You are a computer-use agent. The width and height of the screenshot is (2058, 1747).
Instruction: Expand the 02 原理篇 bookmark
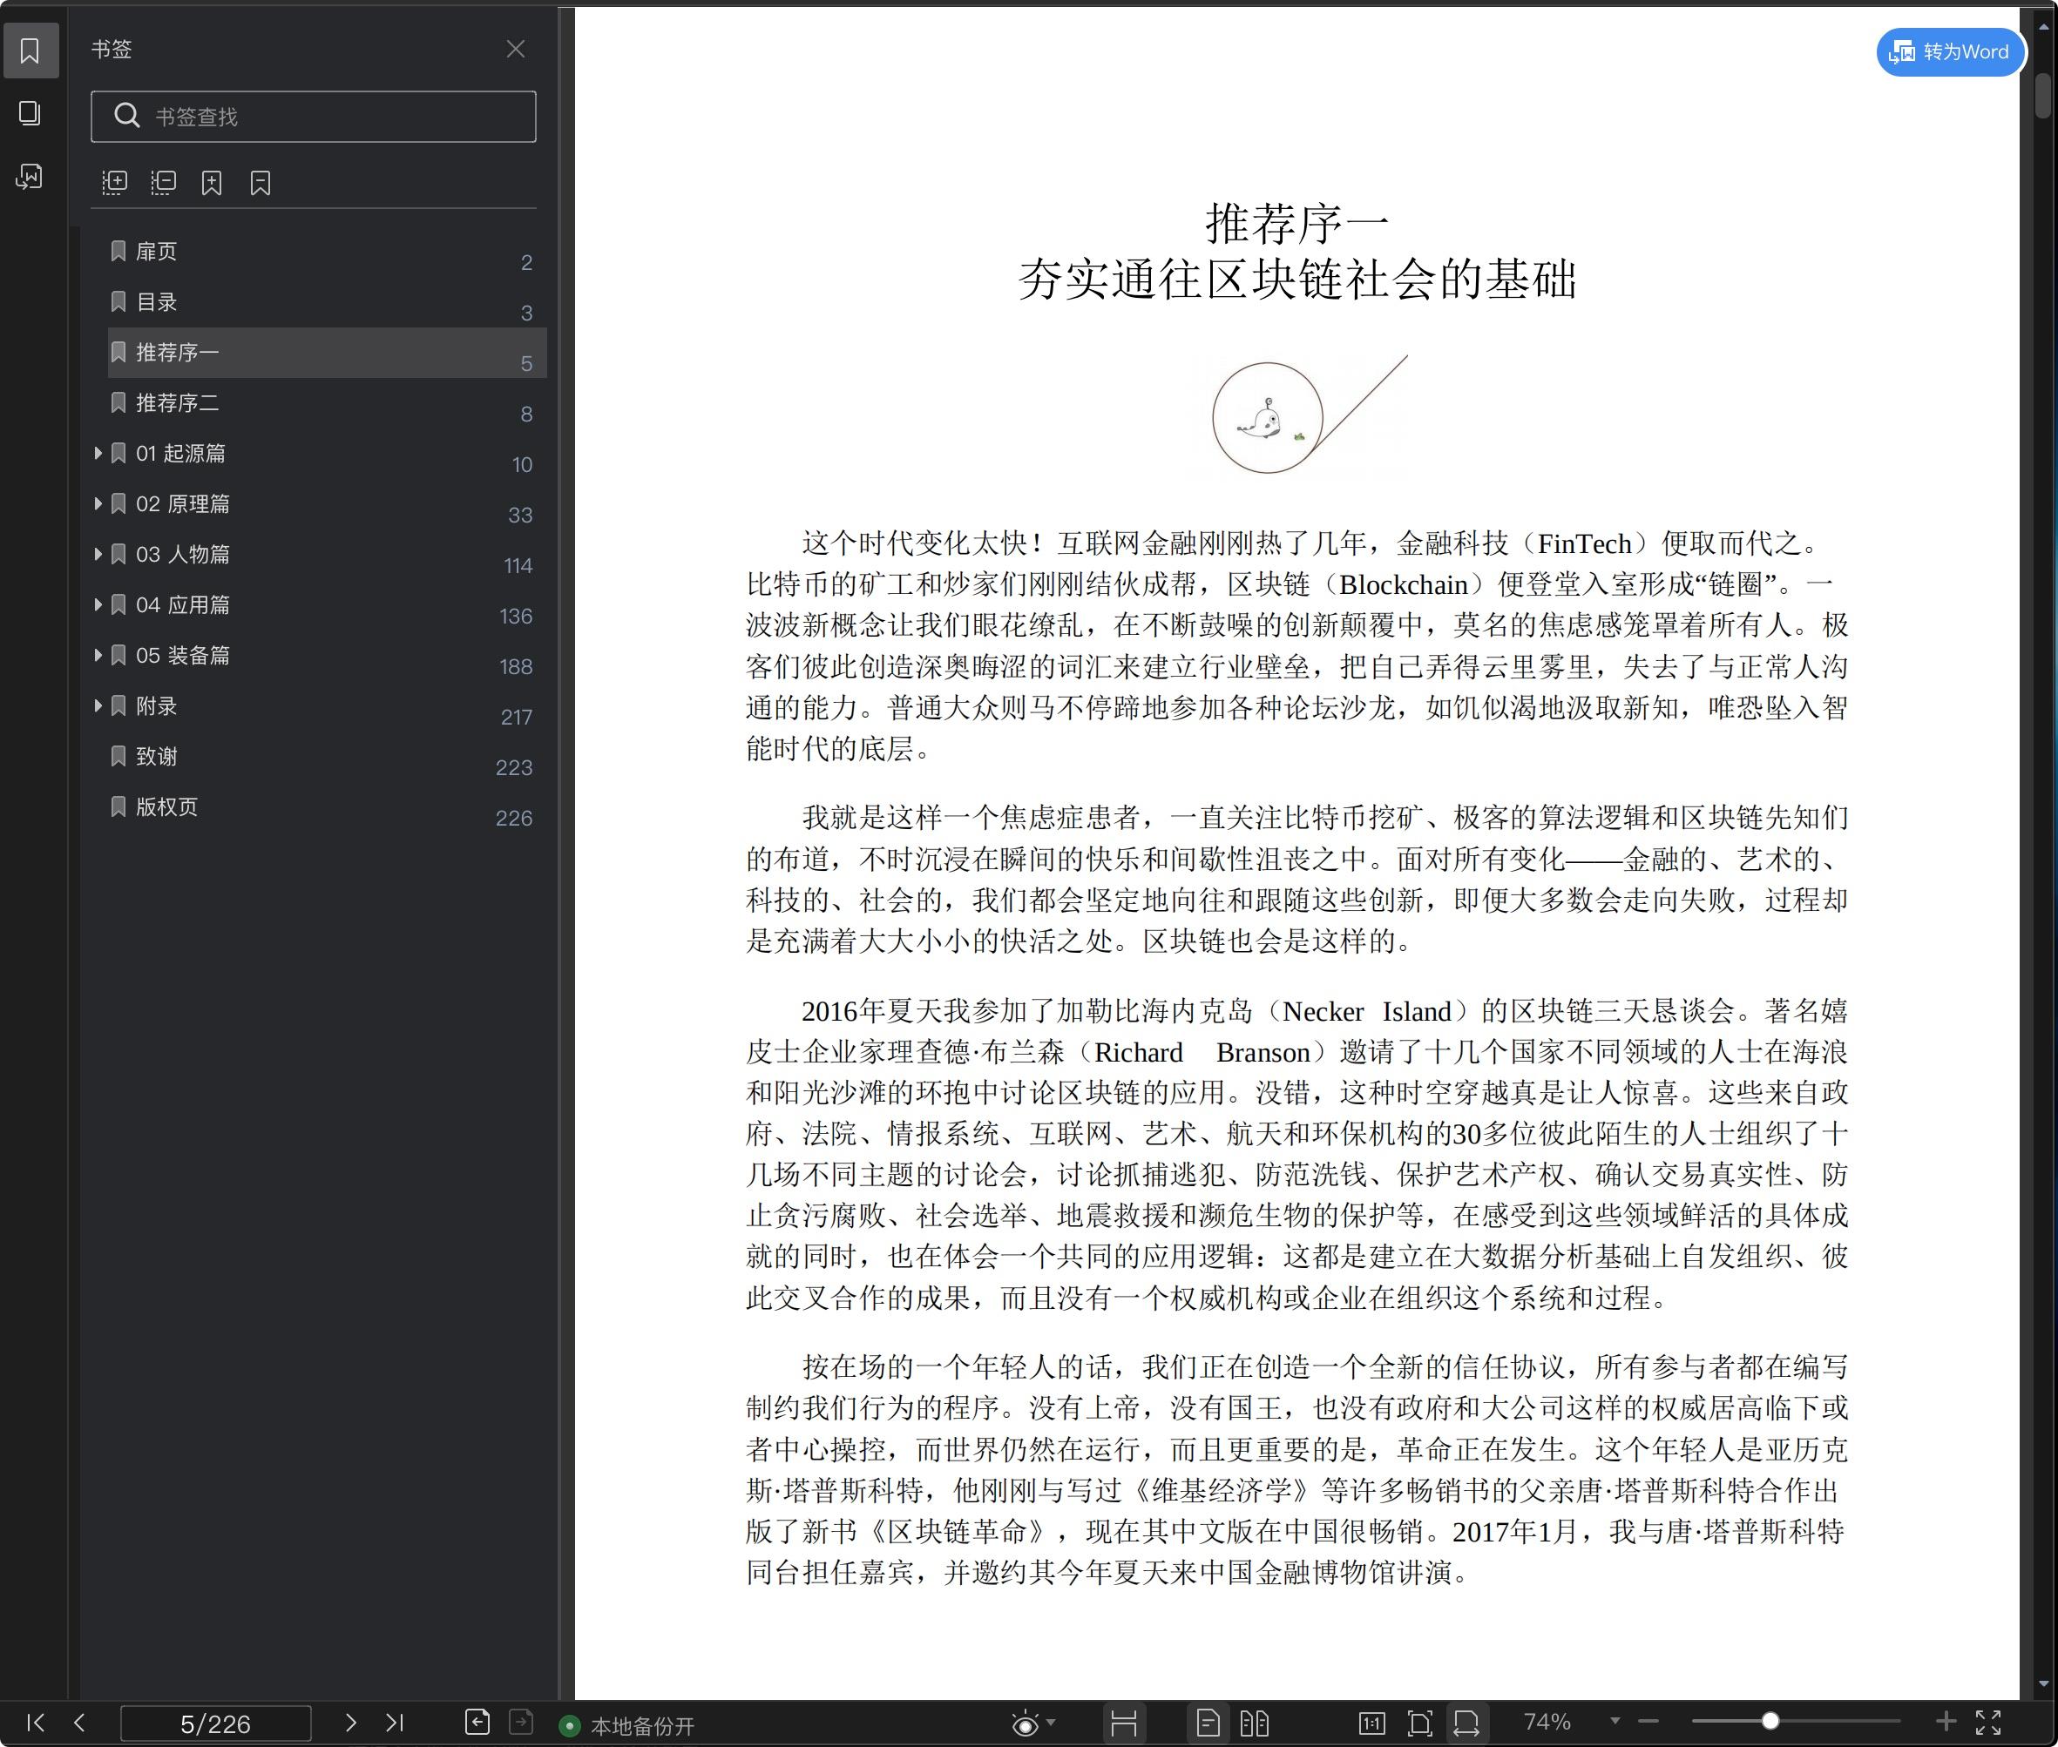coord(98,504)
